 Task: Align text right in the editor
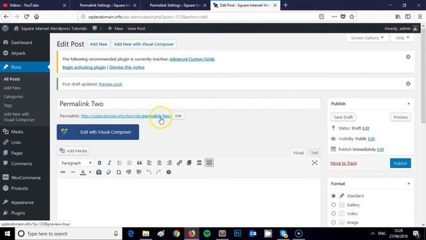[169, 163]
